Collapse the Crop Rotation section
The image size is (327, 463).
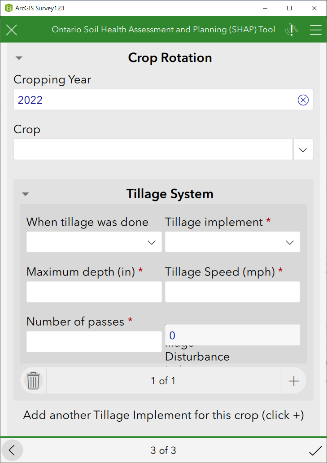pos(18,57)
